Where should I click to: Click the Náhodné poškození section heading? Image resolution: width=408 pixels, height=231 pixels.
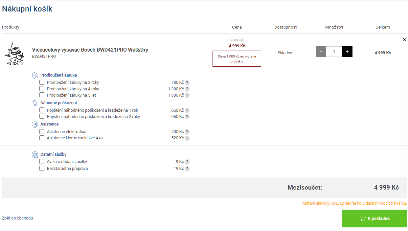58,103
